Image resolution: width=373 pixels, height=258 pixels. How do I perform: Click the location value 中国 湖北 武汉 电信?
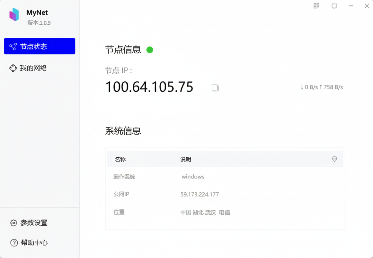205,212
